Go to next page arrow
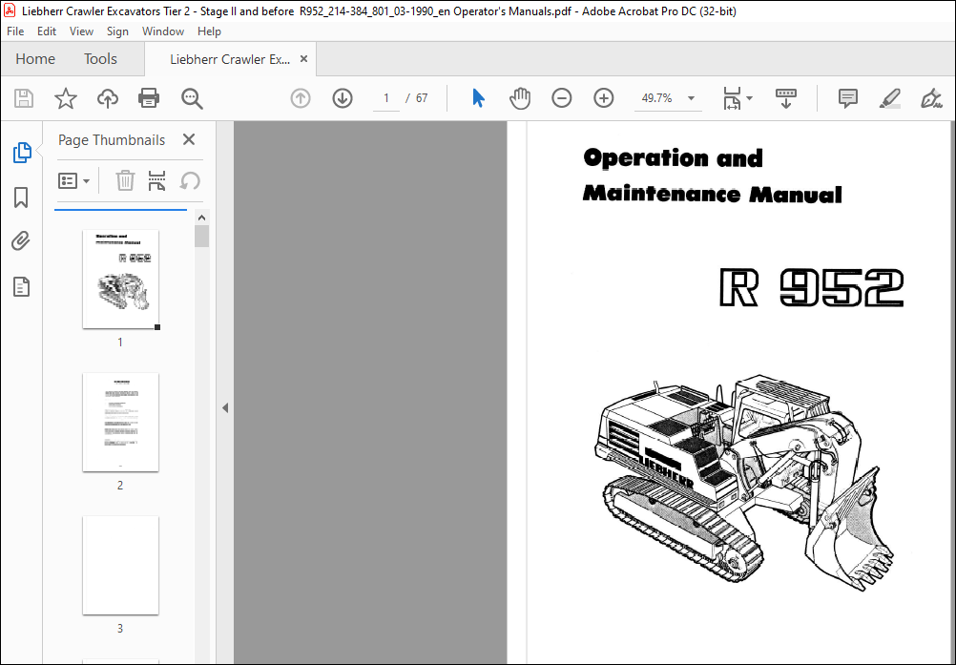The width and height of the screenshot is (956, 665). pos(343,98)
